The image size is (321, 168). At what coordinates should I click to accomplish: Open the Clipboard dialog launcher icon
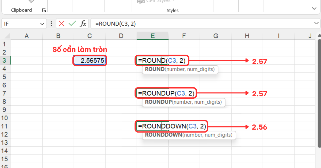click(x=44, y=10)
